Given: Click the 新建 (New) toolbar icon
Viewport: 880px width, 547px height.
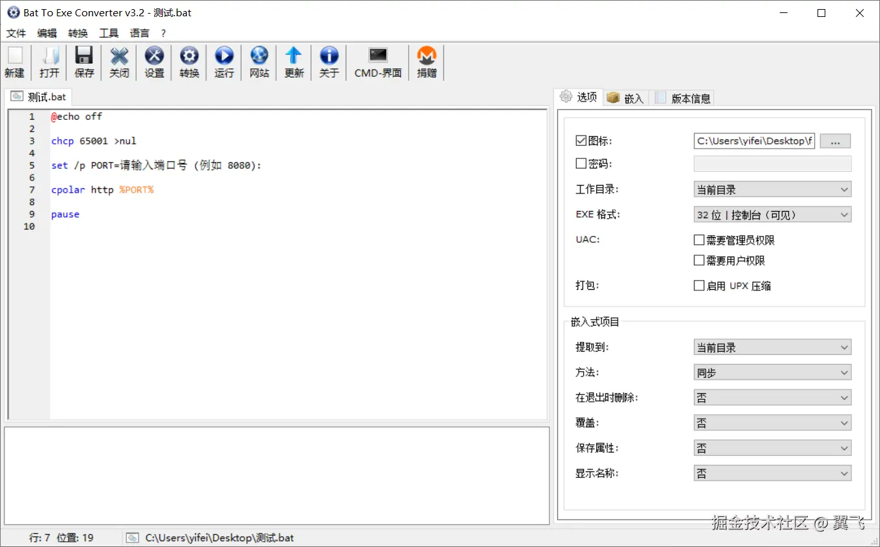Looking at the screenshot, I should tap(14, 63).
